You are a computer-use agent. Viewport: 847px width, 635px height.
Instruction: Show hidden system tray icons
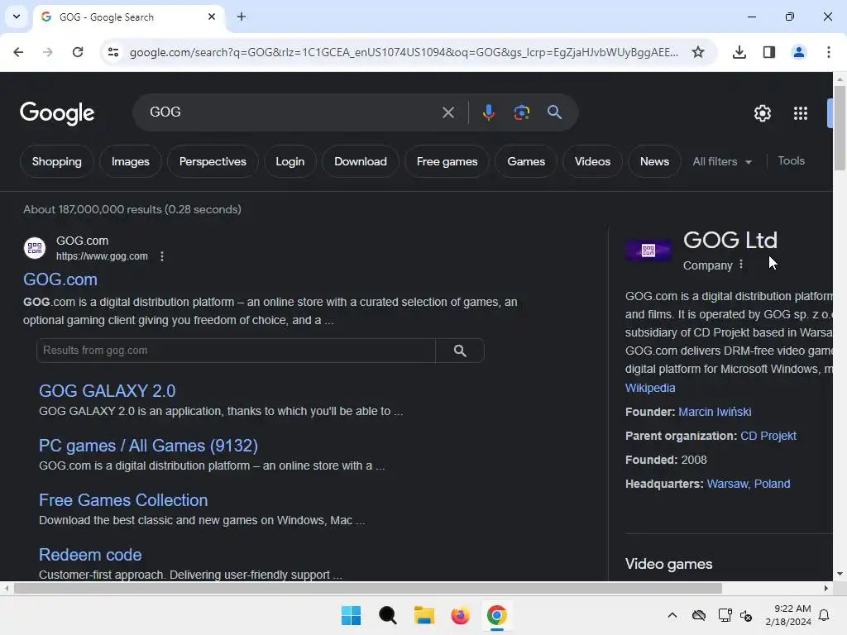672,615
